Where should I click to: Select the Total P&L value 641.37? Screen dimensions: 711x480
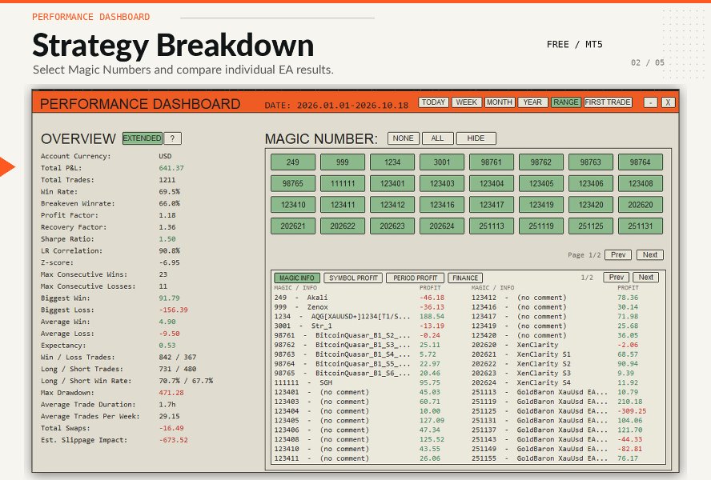click(x=171, y=168)
